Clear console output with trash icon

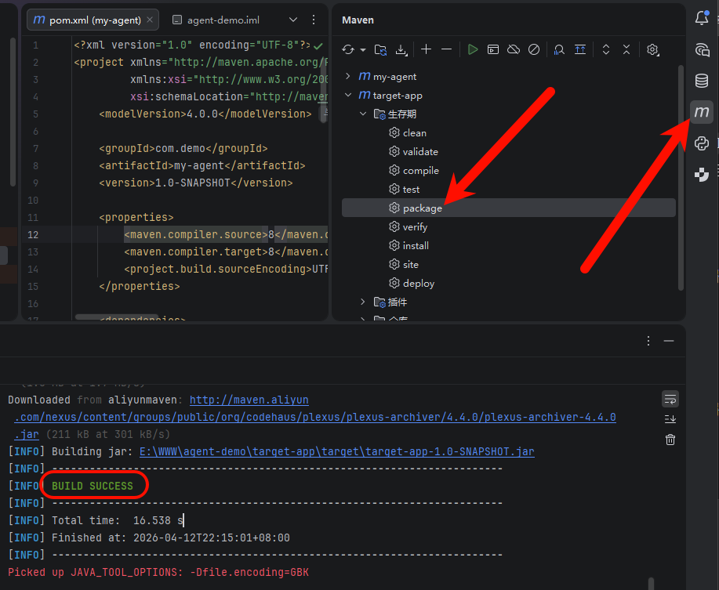pos(670,440)
